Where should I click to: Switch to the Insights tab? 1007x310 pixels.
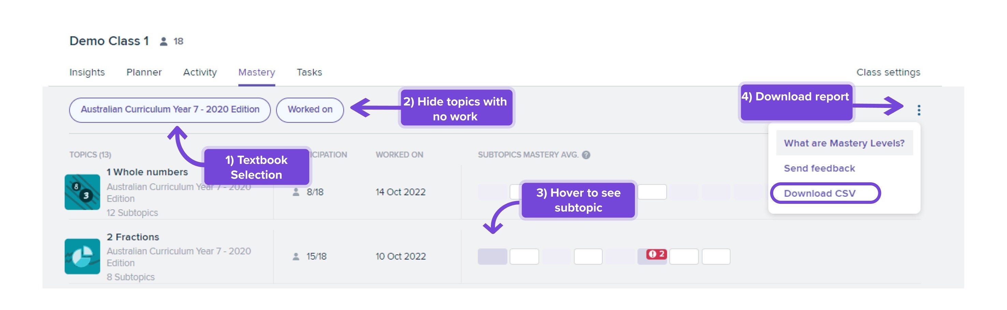[87, 72]
